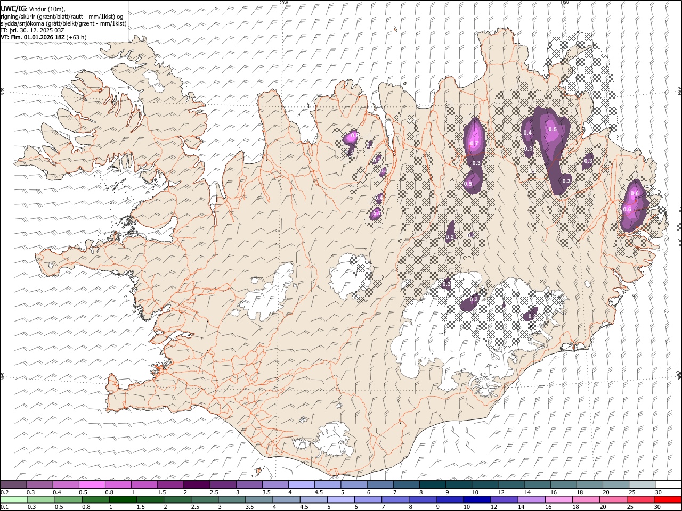
Task: Click the '0.2' value in the central highlands patch
Action: pos(450,237)
